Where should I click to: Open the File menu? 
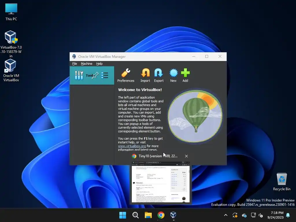pos(75,64)
